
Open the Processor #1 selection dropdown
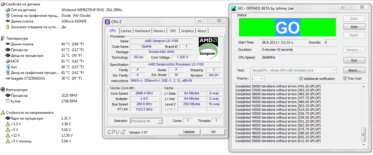147,121
